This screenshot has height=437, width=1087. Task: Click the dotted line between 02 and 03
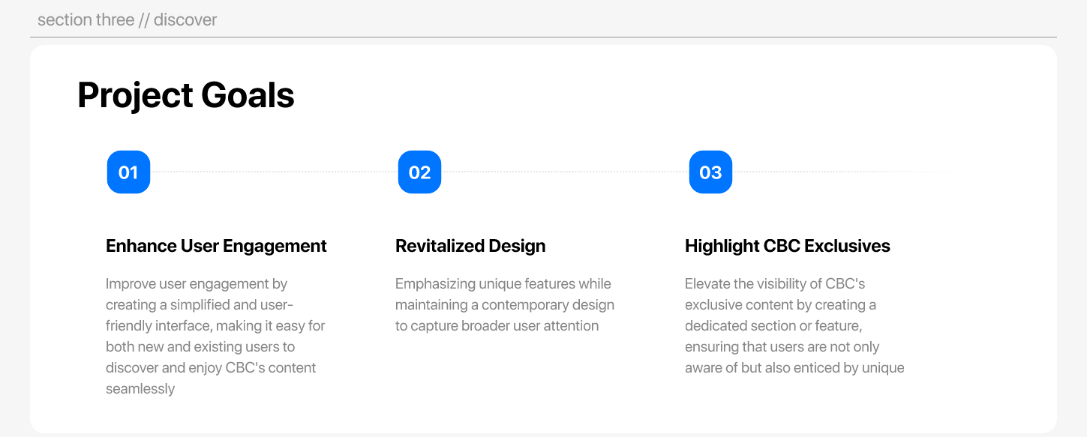[x=565, y=172]
